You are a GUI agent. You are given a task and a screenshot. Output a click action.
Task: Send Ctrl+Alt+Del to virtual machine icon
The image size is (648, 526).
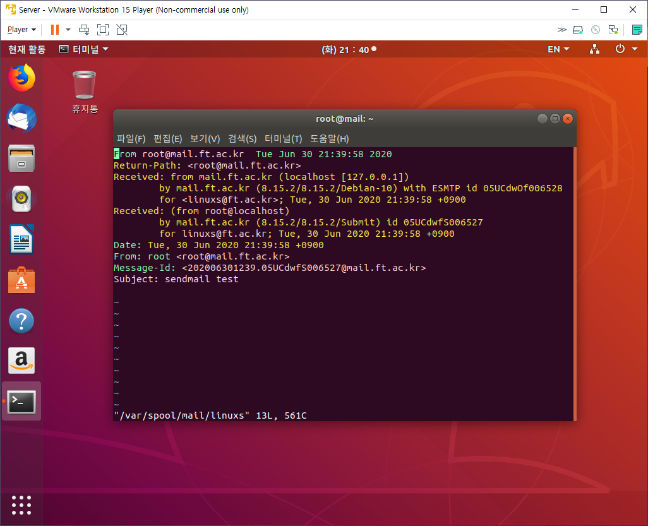click(x=84, y=29)
